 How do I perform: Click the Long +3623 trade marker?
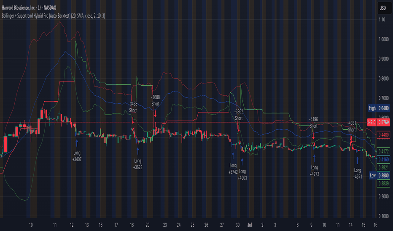coord(137,164)
